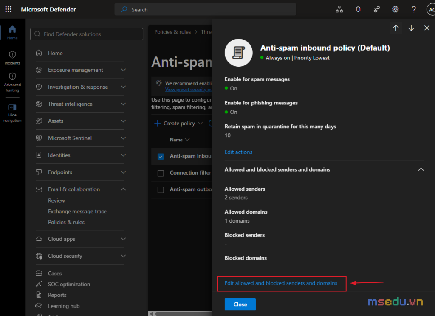Screen dimensions: 435x316
Task: Go to previous policy with up arrow
Action: (x=395, y=28)
